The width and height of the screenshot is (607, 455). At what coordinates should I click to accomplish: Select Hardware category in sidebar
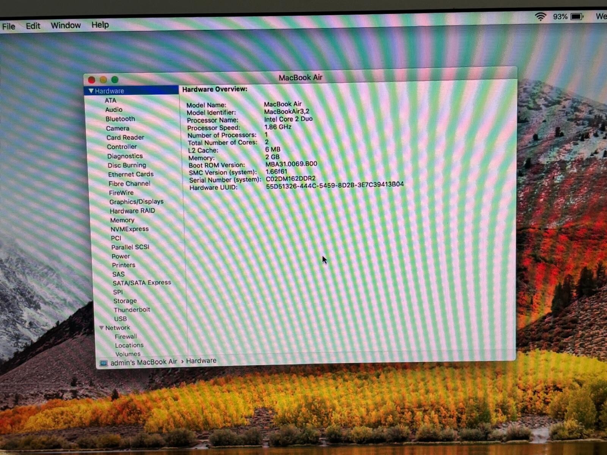pyautogui.click(x=131, y=91)
